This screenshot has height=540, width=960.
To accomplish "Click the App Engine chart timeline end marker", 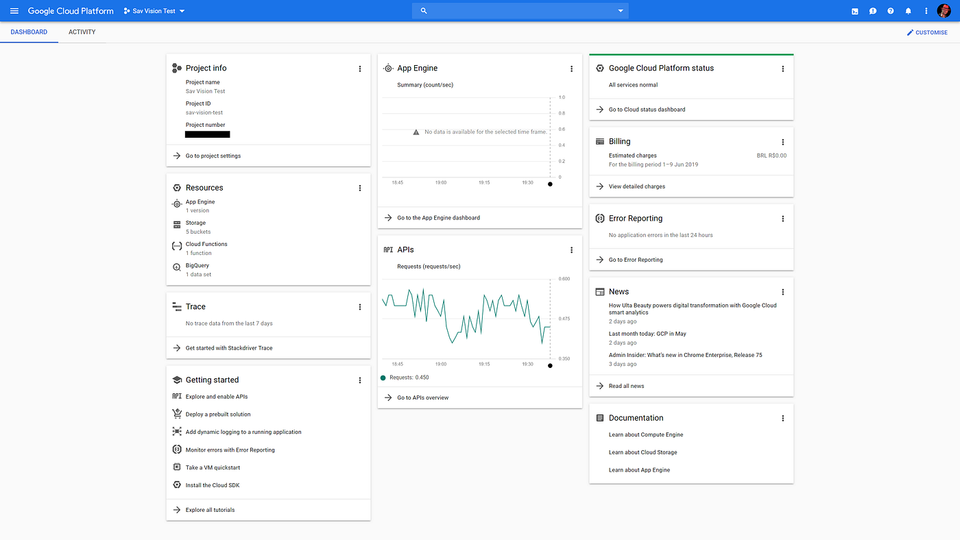I will [x=550, y=184].
